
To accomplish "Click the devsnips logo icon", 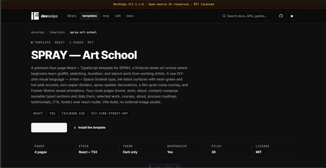I will click(35, 16).
